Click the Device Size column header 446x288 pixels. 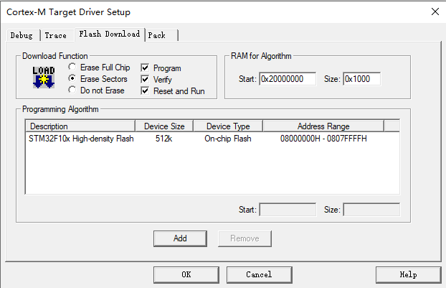pyautogui.click(x=164, y=126)
